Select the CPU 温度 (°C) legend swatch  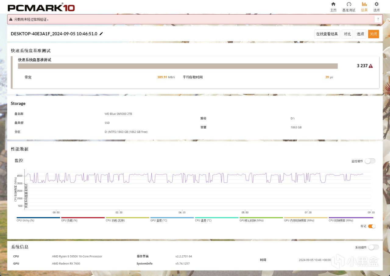217,218
